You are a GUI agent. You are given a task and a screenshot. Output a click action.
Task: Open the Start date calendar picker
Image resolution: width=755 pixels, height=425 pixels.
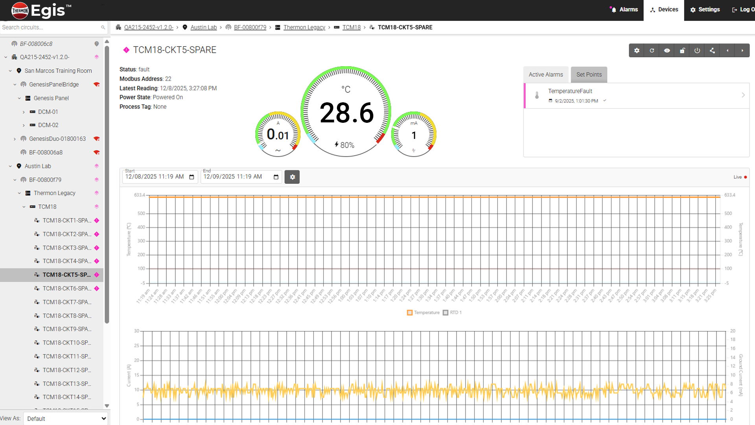(192, 177)
